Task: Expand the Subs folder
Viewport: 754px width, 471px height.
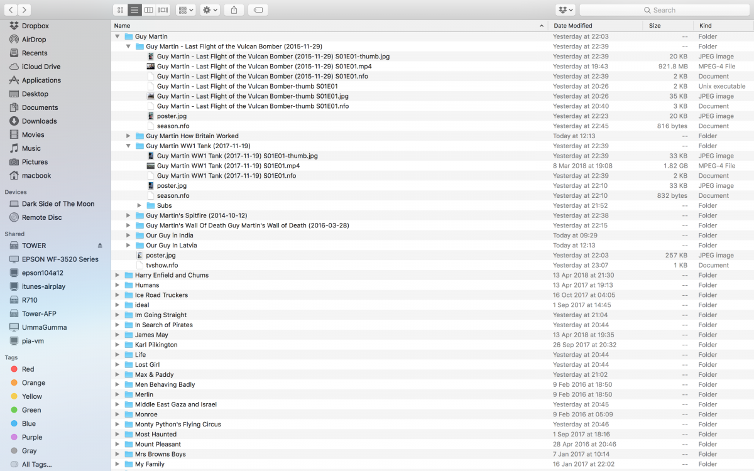Action: pos(139,205)
